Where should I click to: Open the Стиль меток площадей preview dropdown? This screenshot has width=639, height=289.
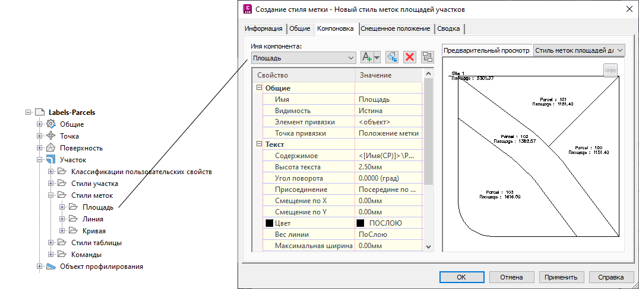tap(578, 50)
